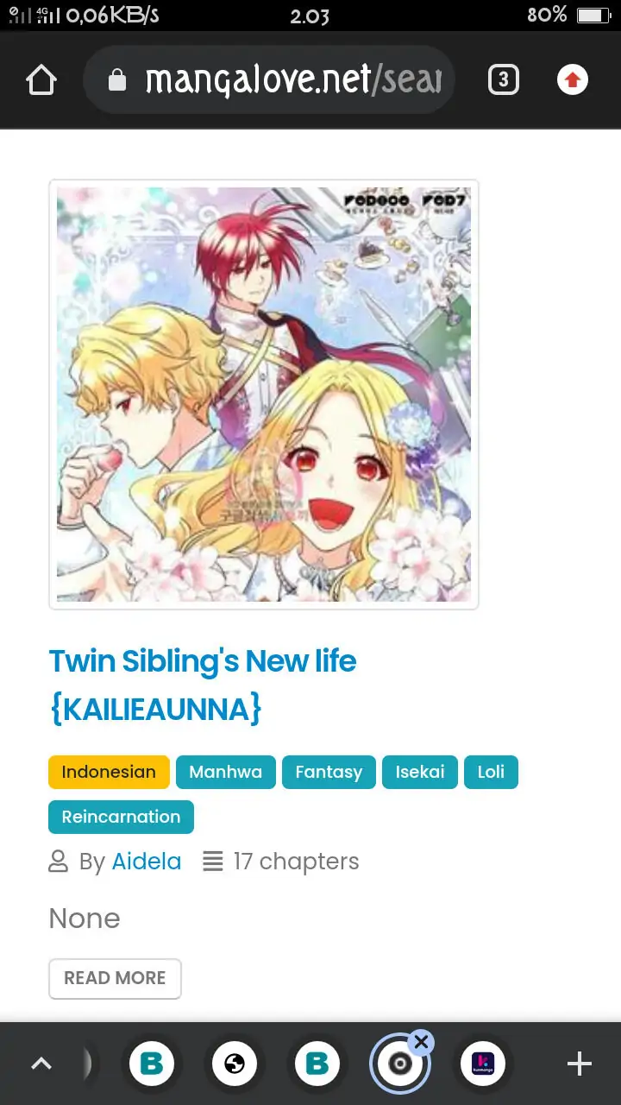Close the active tab with X badge
621x1105 pixels.
[420, 1042]
